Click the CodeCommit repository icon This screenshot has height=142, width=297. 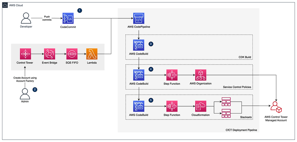coord(68,18)
